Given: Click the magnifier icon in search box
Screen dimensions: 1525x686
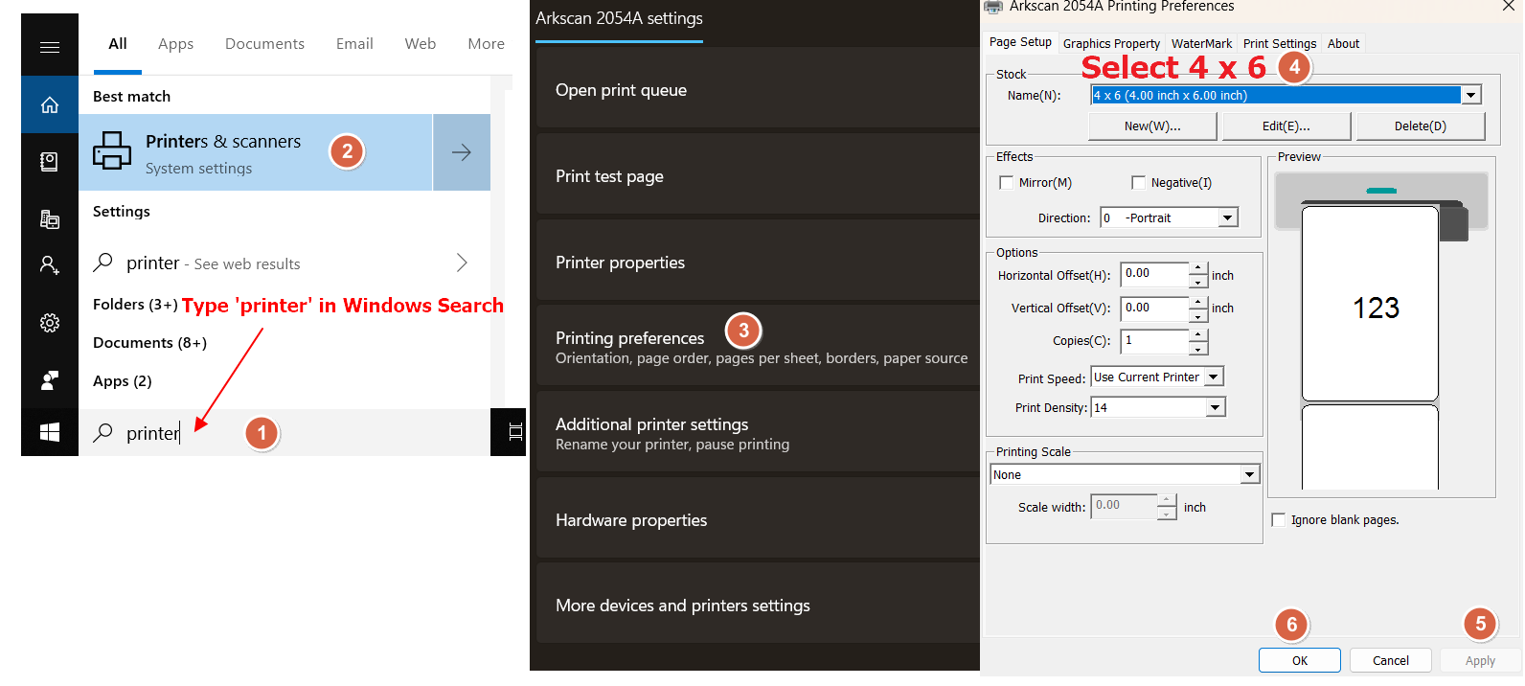Looking at the screenshot, I should point(102,432).
